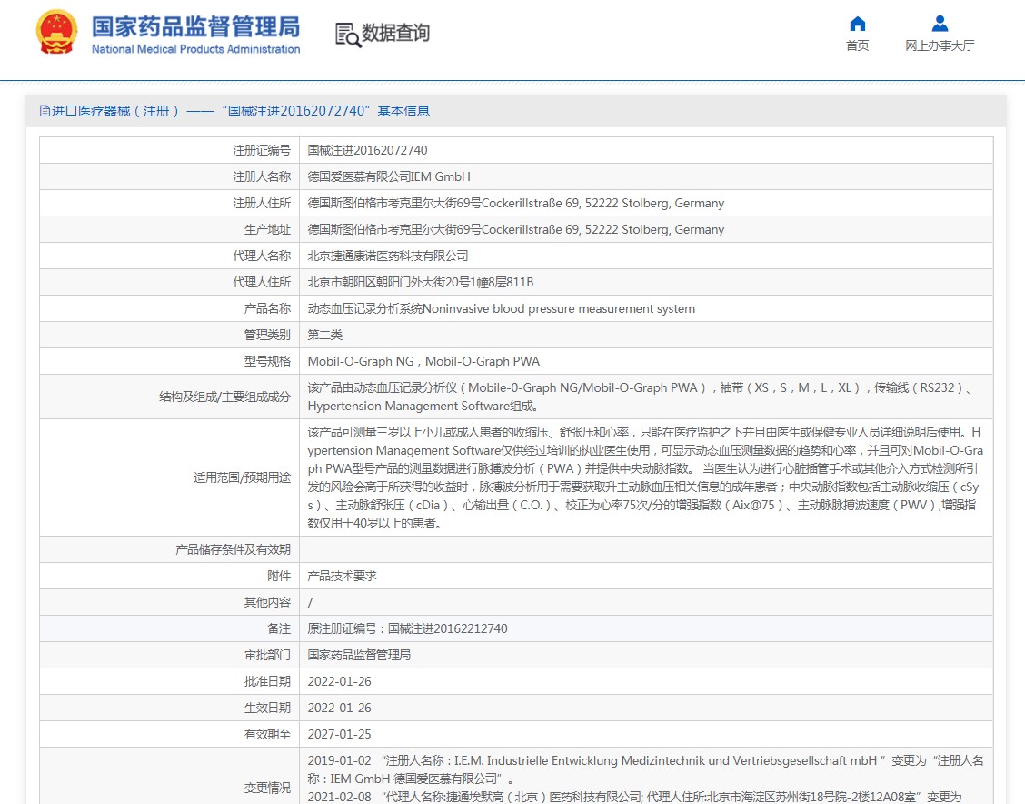Click registrant name 德国爱医慕有限公司IEM GmbH
This screenshot has width=1025, height=804.
point(389,176)
